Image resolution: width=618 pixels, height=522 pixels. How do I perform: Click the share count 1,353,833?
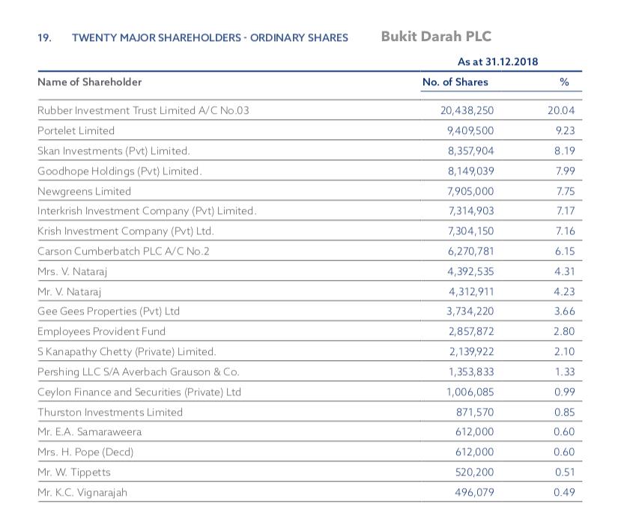pyautogui.click(x=471, y=372)
